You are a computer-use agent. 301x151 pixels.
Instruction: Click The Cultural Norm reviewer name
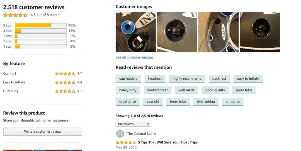pyautogui.click(x=141, y=134)
